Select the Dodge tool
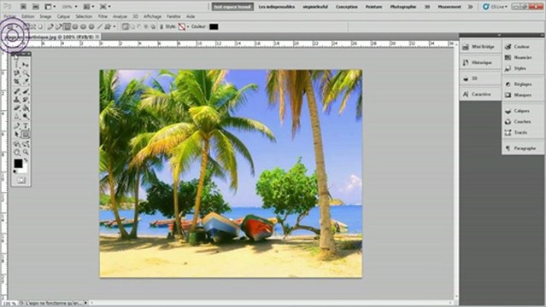The image size is (546, 307). click(26, 116)
